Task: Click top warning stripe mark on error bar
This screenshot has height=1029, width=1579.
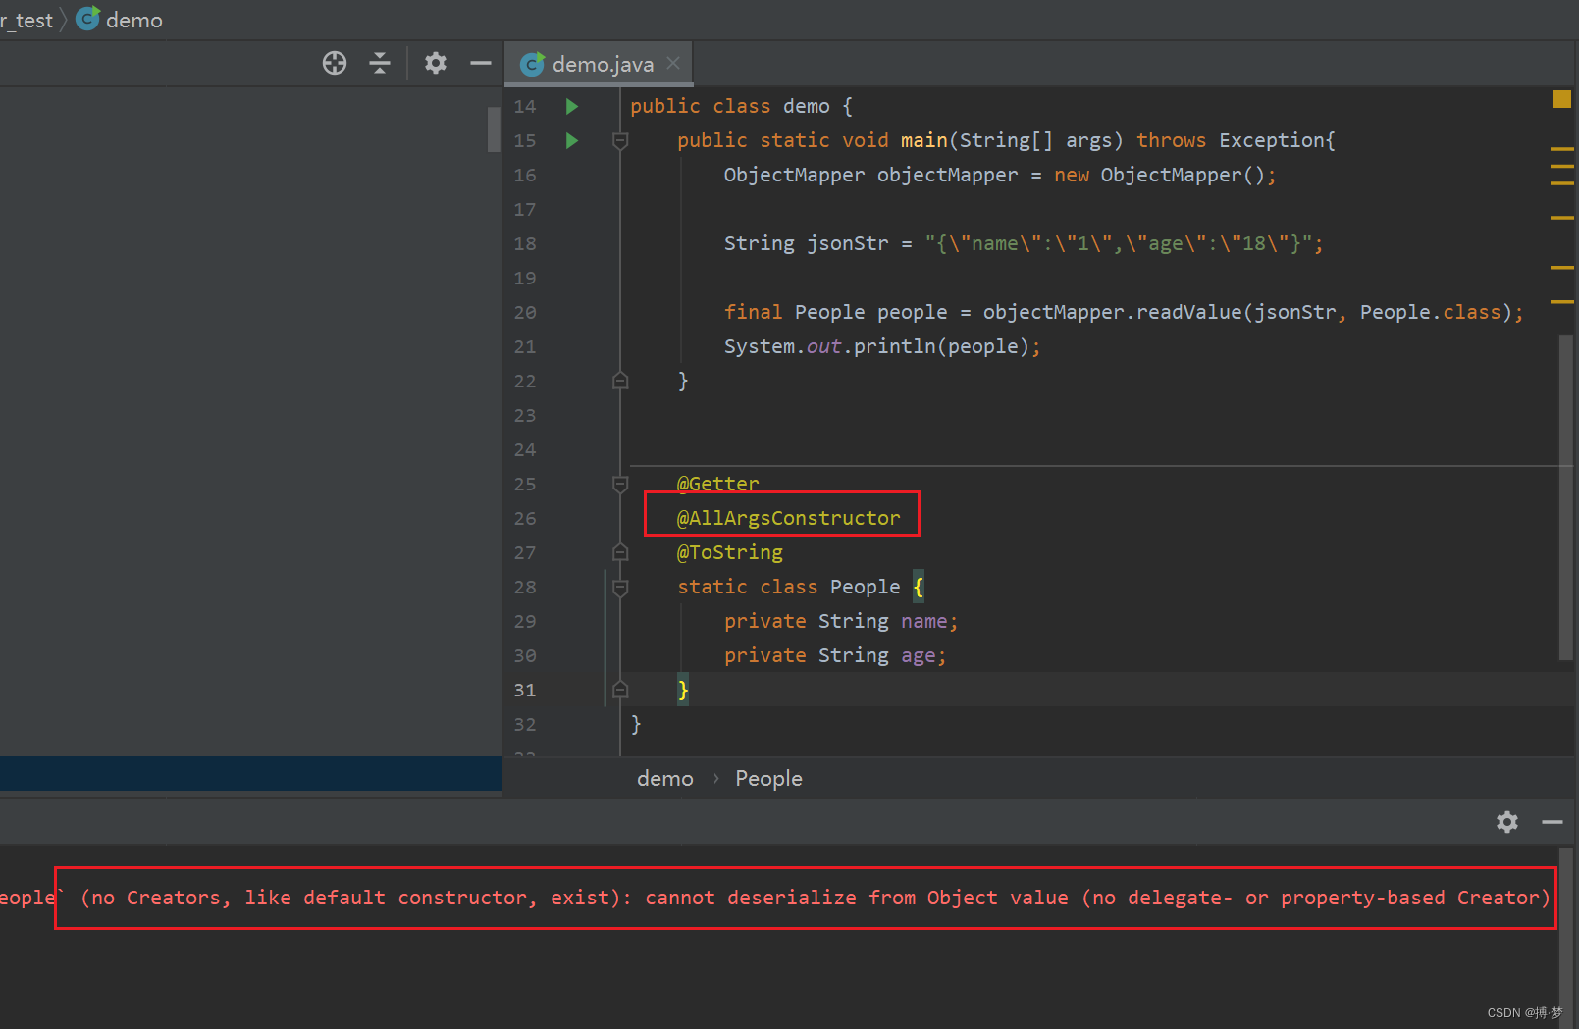Action: (1562, 148)
